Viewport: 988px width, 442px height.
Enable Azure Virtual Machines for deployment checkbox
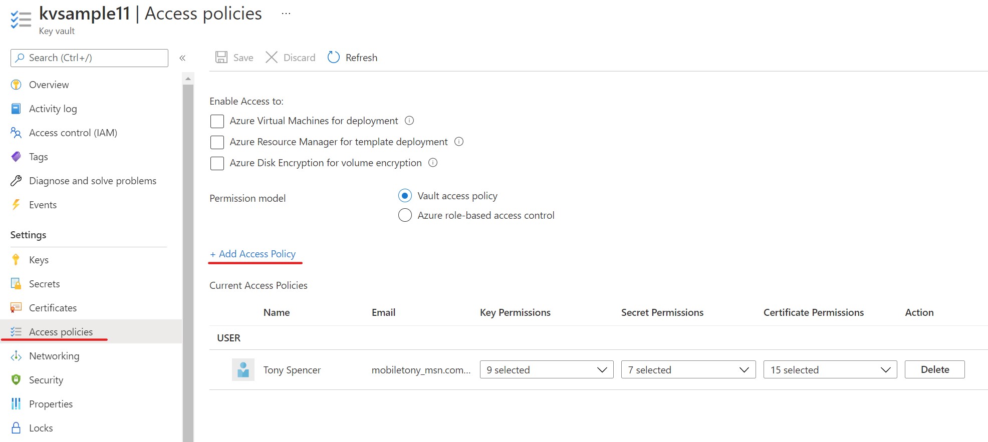pos(217,121)
